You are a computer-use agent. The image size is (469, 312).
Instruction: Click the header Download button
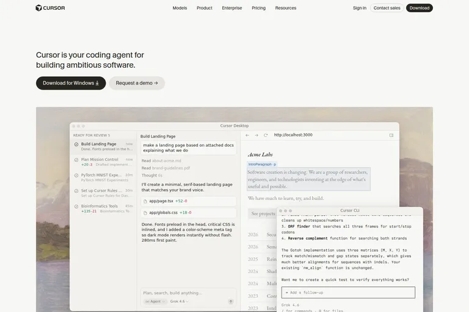click(420, 8)
